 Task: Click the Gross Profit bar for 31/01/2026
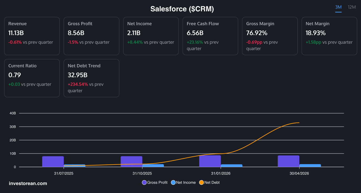coord(210,161)
